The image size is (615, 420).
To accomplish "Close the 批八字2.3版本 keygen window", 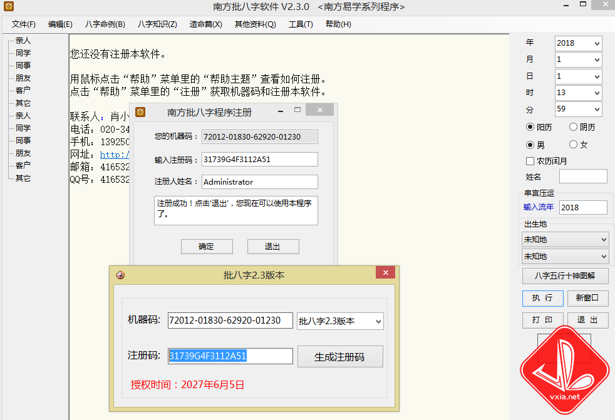I will coord(385,274).
